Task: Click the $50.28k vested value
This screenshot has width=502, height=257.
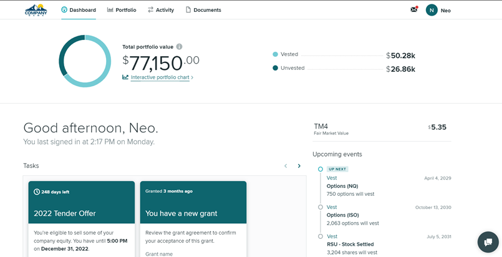Action: click(x=400, y=56)
